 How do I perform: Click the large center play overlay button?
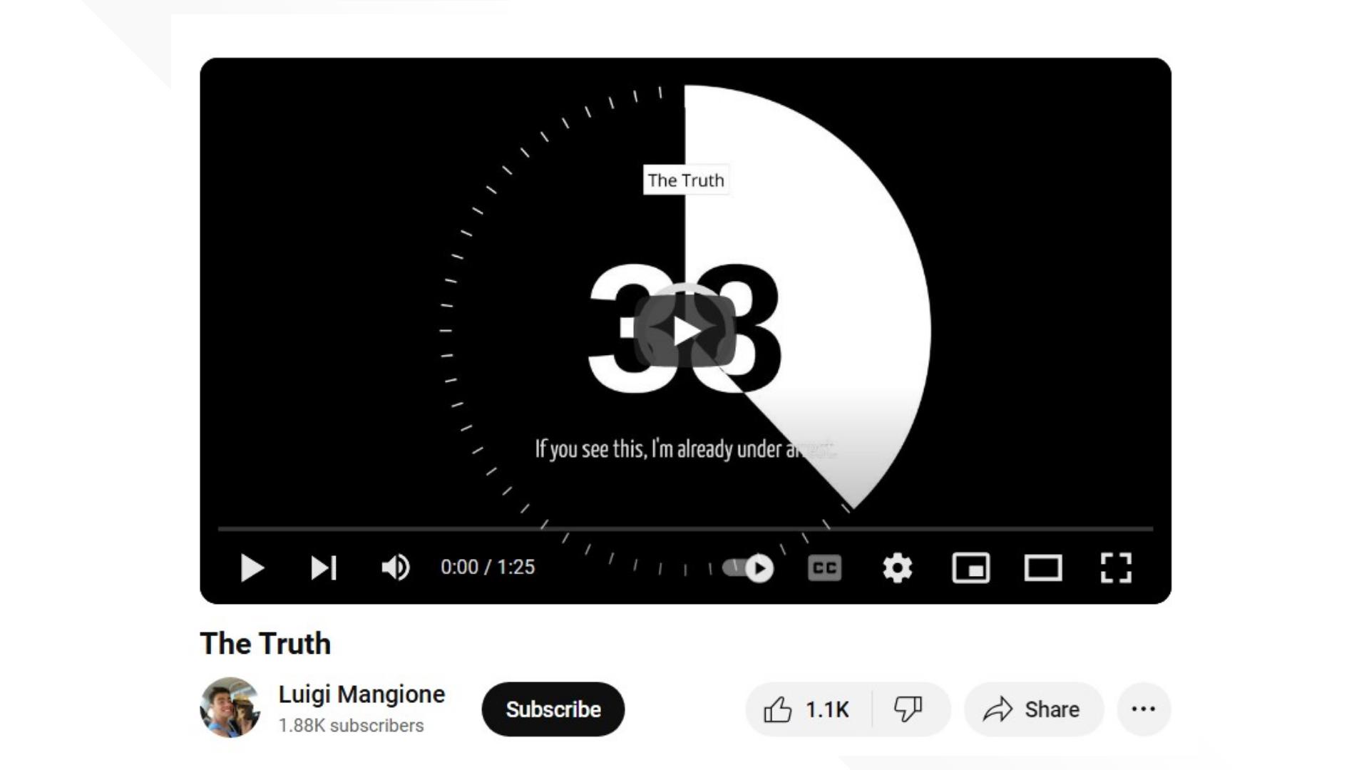click(685, 331)
